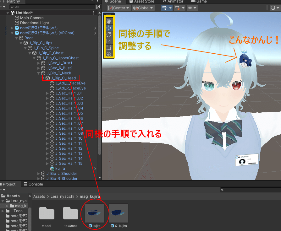
Task: Select J_Bip_C_Hips bone
Action: pos(40,43)
